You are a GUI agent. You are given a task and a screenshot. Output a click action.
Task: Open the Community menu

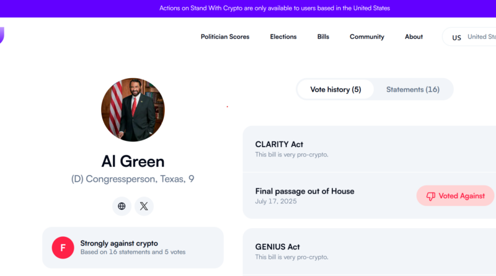click(x=367, y=37)
